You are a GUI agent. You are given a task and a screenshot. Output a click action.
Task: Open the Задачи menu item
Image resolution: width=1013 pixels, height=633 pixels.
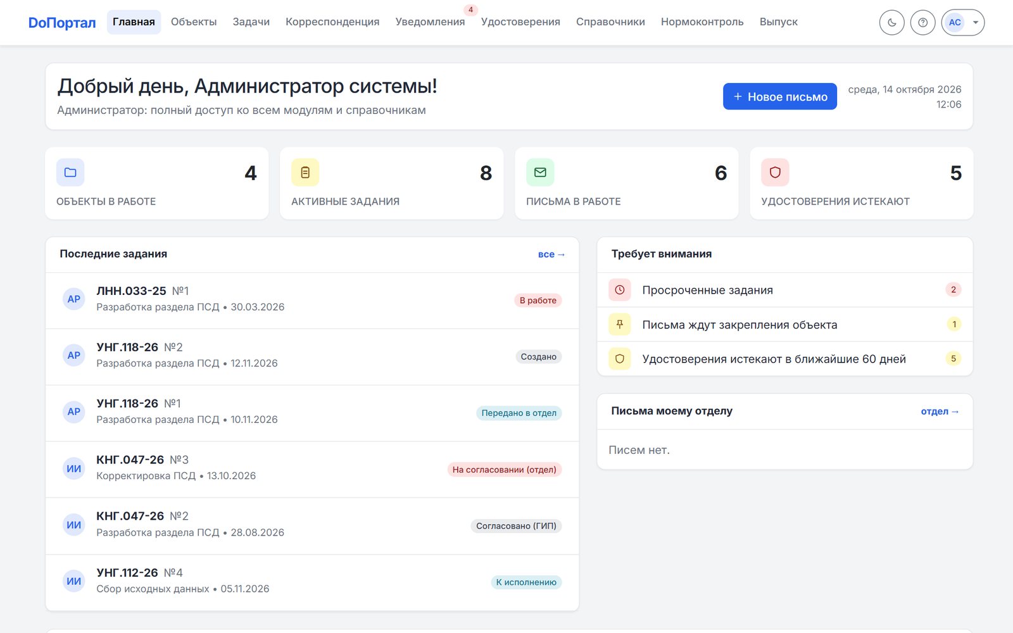point(251,22)
